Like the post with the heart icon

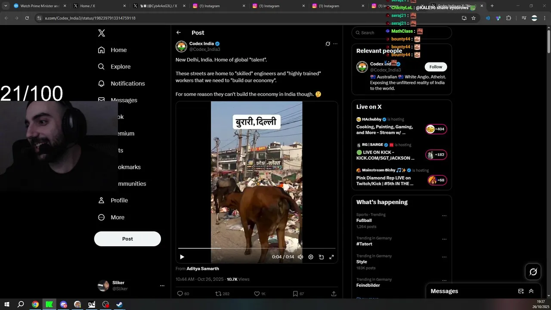[x=260, y=294]
